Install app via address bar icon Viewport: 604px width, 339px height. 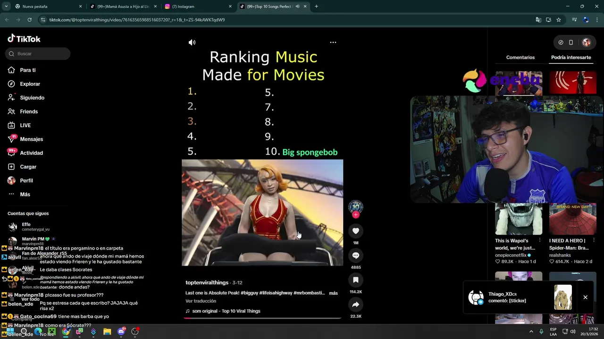click(x=548, y=20)
